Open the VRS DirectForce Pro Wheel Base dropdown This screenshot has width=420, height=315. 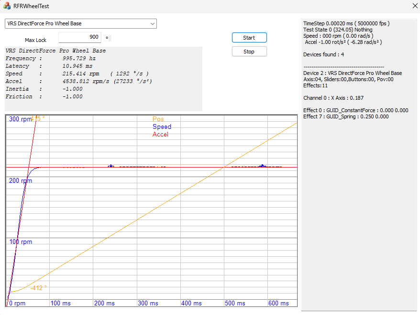coord(81,23)
